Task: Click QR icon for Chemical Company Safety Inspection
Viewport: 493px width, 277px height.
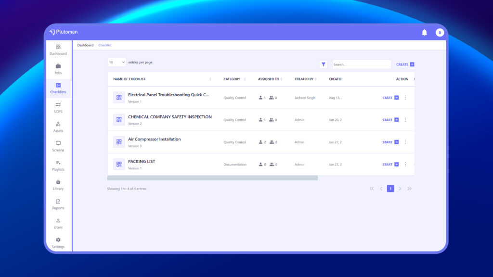Action: coord(119,120)
